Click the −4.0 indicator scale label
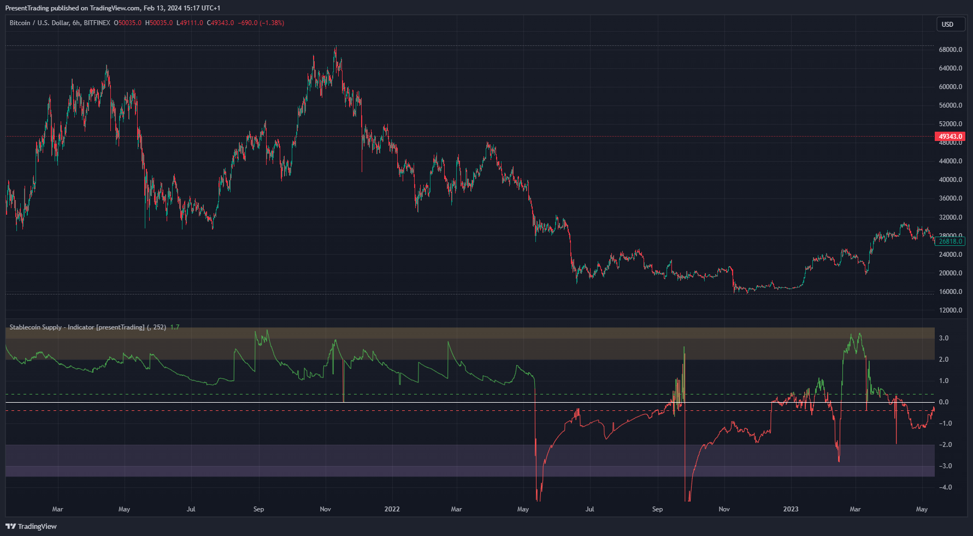This screenshot has height=536, width=973. click(x=945, y=487)
